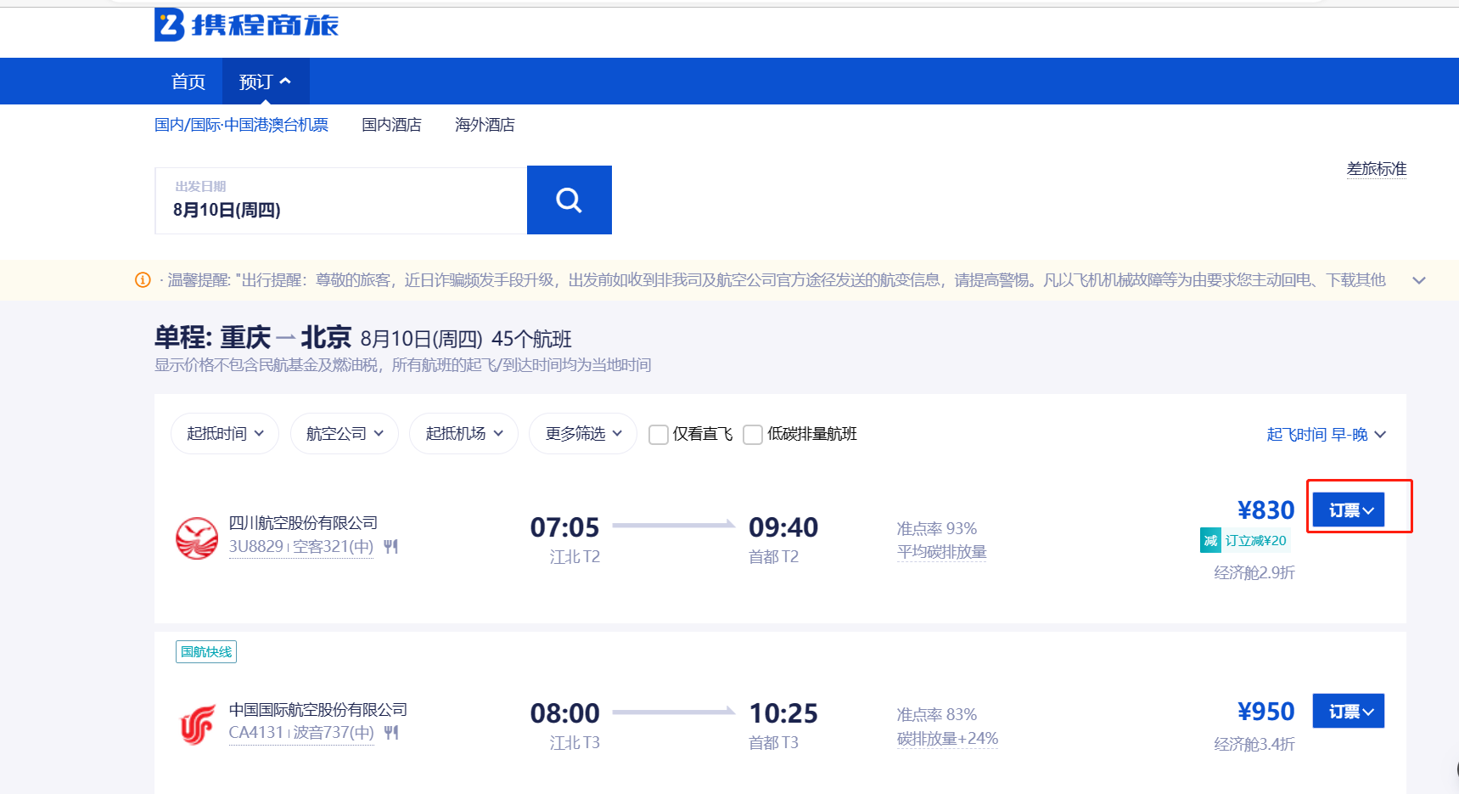This screenshot has width=1459, height=794.
Task: Click meal icon on flight 3U8829
Action: tap(390, 546)
